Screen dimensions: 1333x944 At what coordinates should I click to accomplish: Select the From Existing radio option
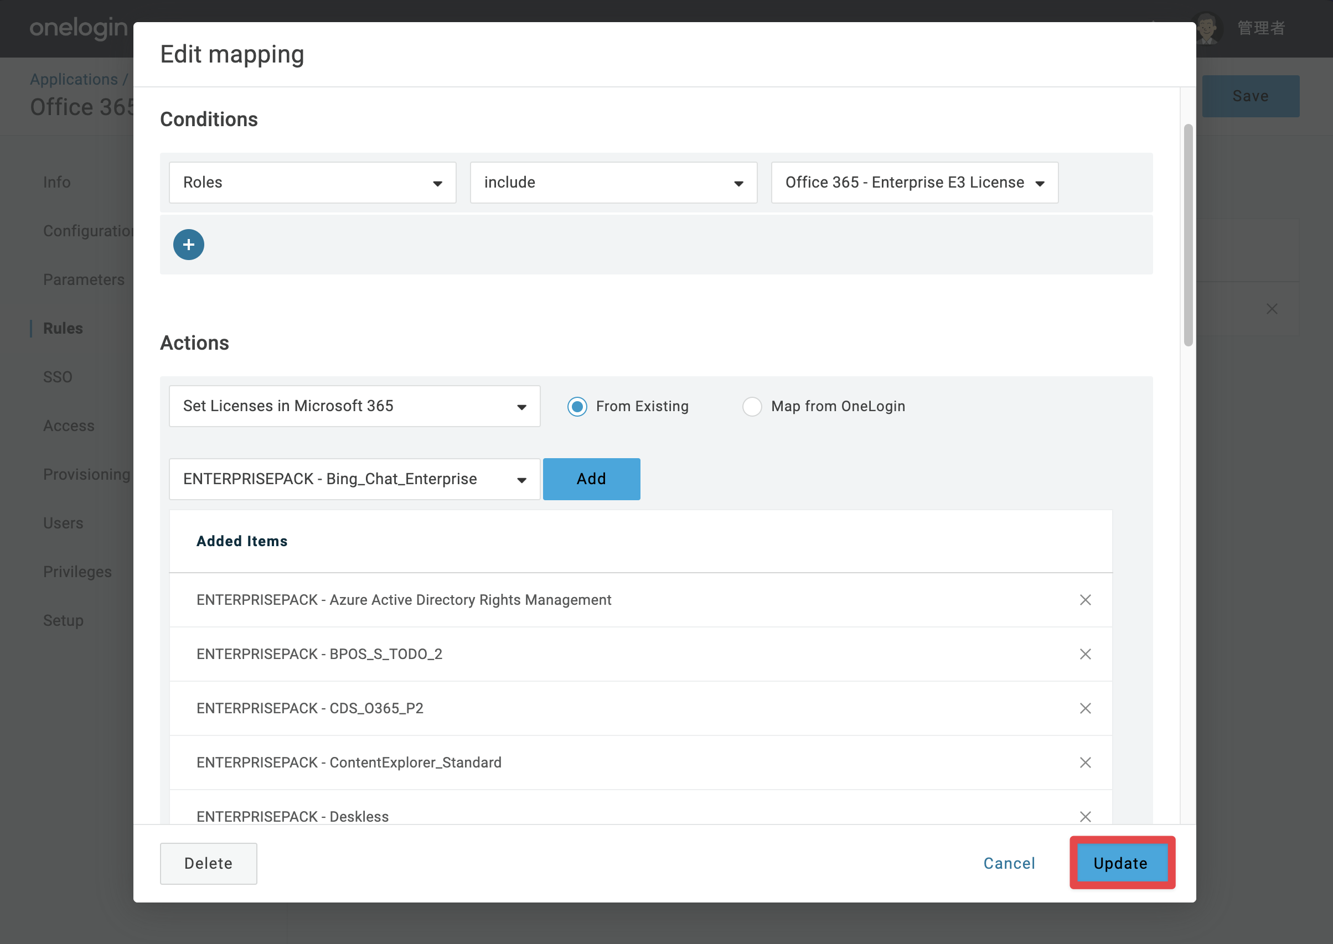577,406
